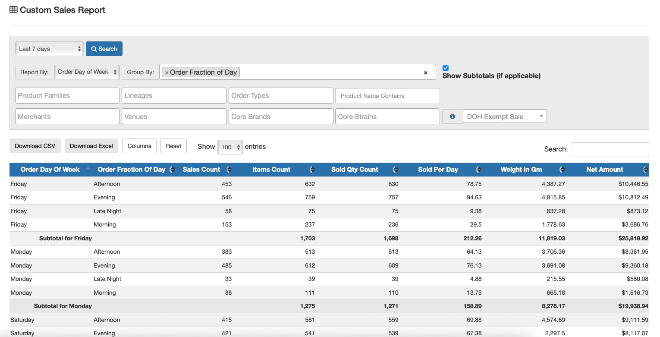The image size is (660, 337).
Task: Sort by Sold Qty Count column arrows
Action: point(396,170)
